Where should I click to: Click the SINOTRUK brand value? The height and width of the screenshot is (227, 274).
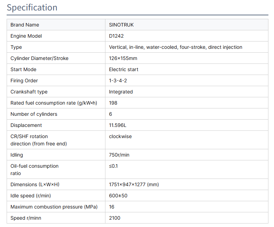(x=121, y=25)
